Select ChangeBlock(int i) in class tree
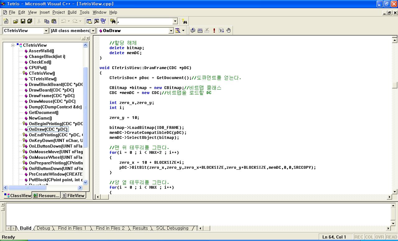The image size is (398, 241). (47, 56)
